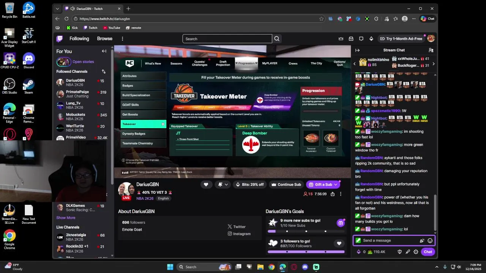Open Edge settings and more menu
Viewport: 486px width, 273px height.
click(414, 19)
